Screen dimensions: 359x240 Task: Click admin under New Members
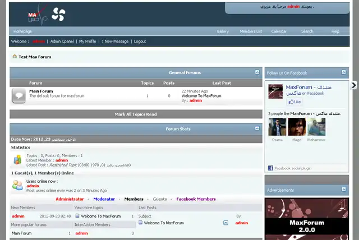(x=18, y=216)
